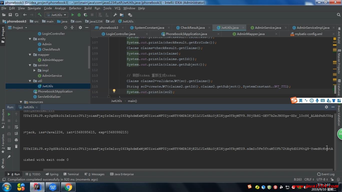Open the 6: TODO tool window
342x192 pixels.
pyautogui.click(x=33, y=174)
